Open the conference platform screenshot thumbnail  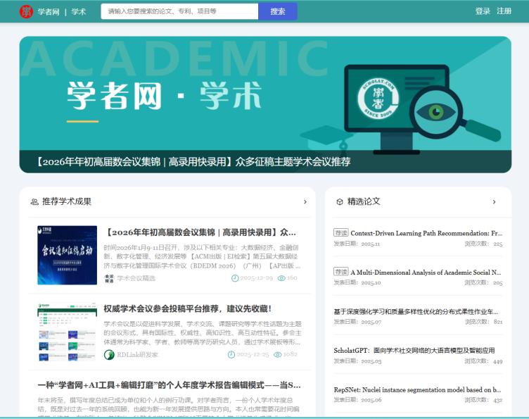[67, 332]
